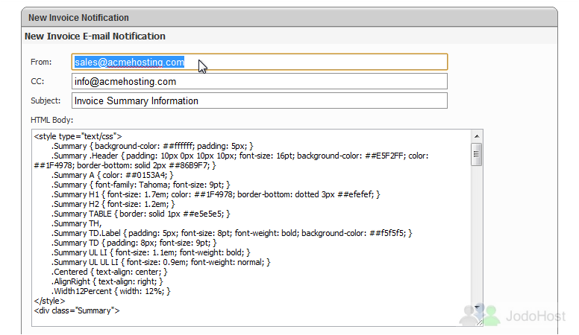579x335 pixels.
Task: Place cursor on the .Centered text-align line
Action: pyautogui.click(x=109, y=272)
